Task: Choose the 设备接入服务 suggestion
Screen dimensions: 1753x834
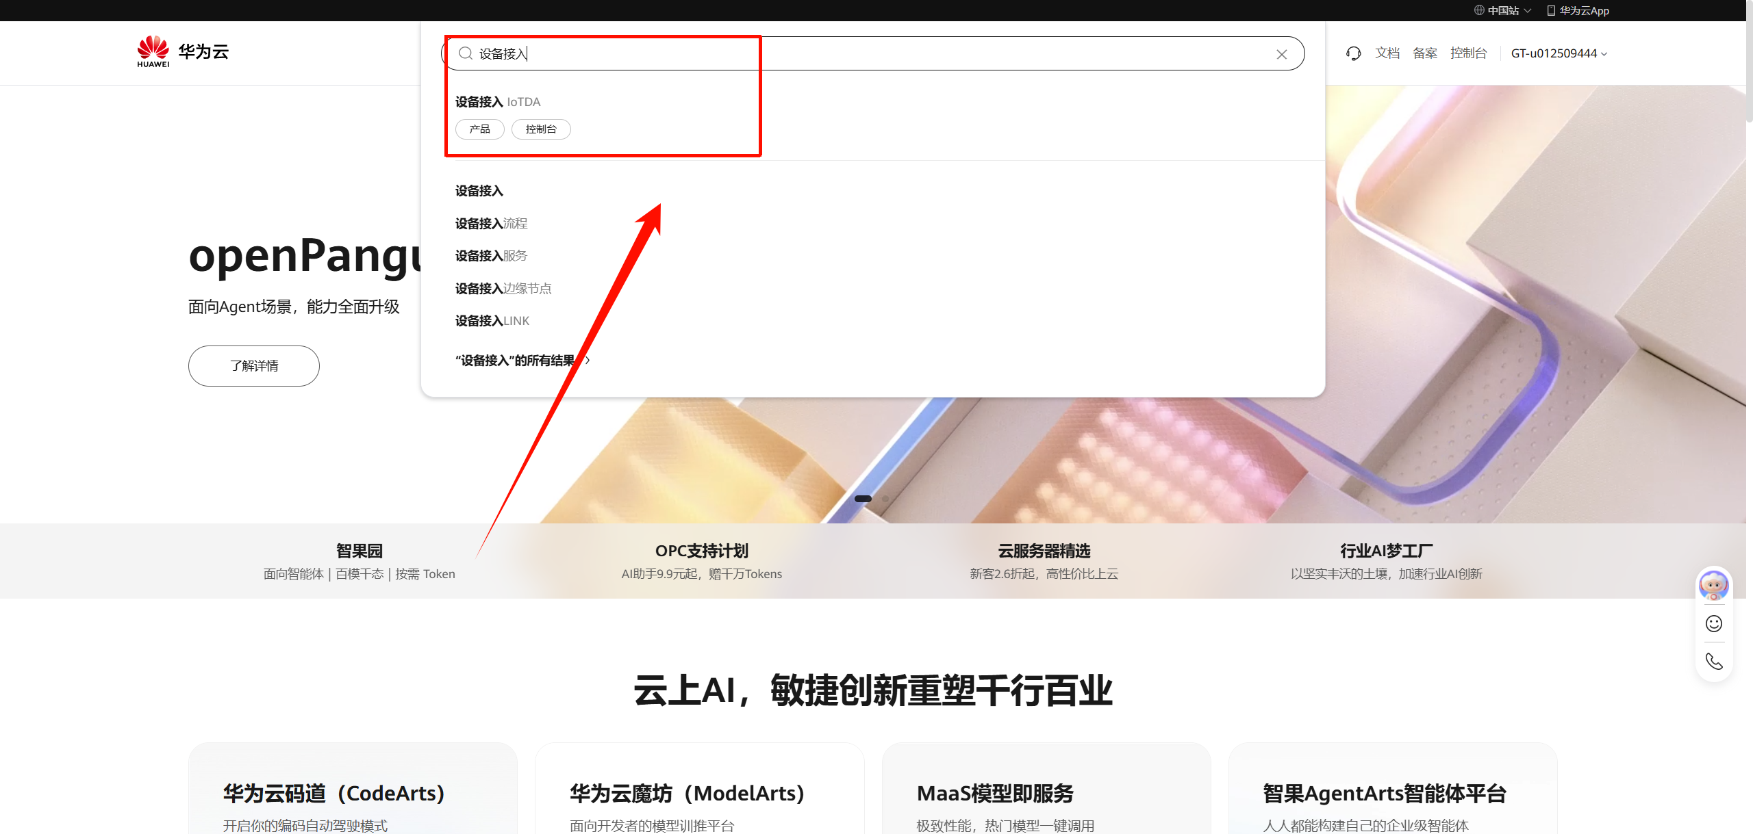Action: point(492,256)
